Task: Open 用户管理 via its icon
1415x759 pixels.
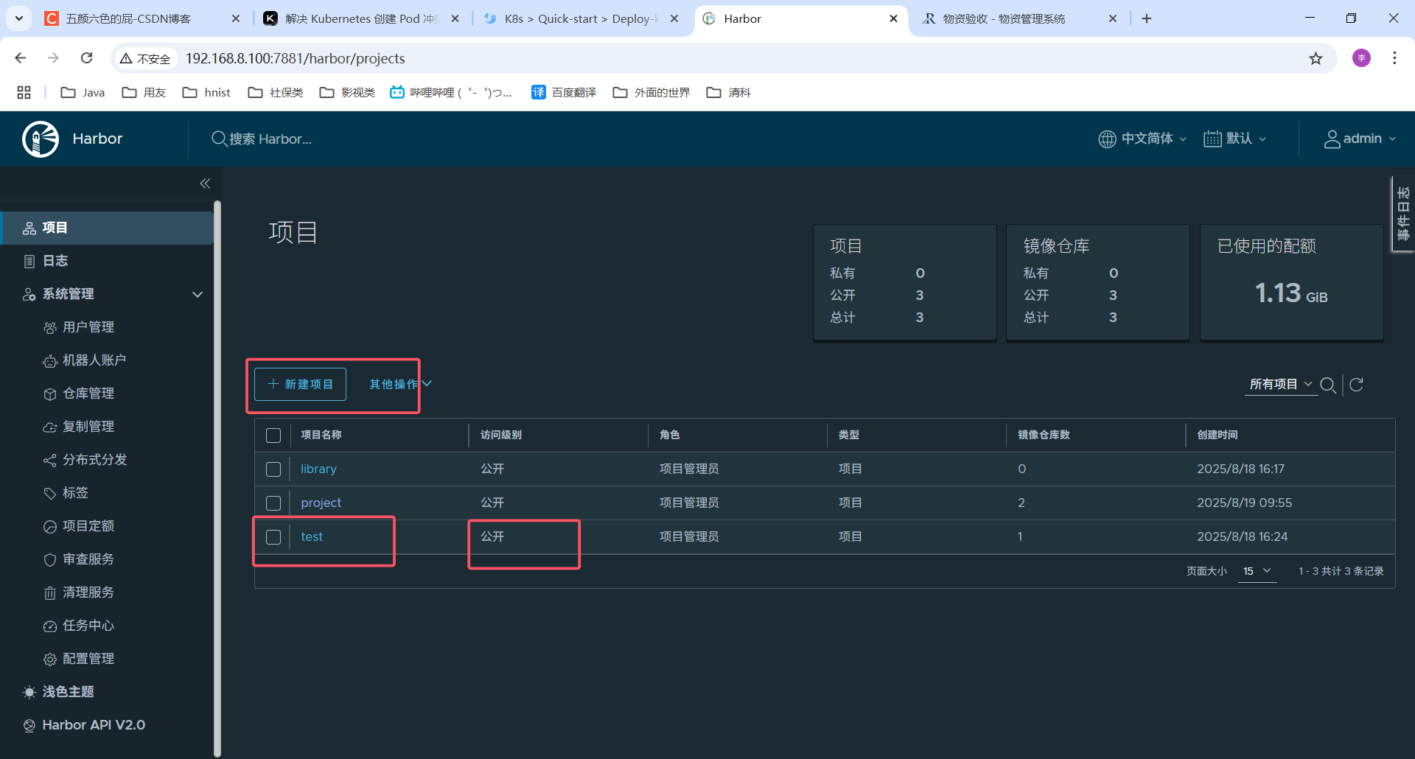Action: (x=50, y=326)
